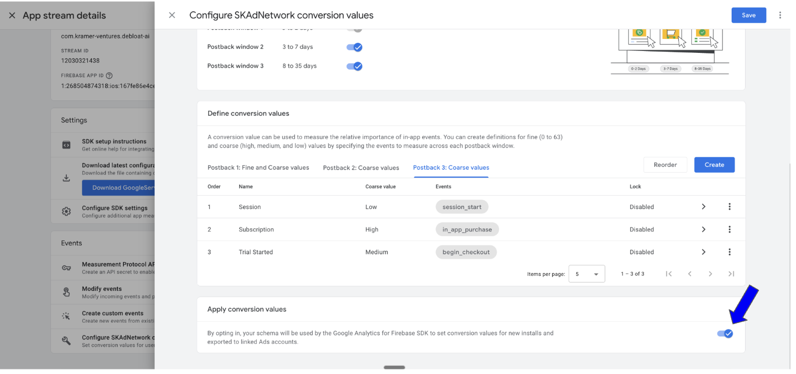Open Modify events
Image resolution: width=796 pixels, height=374 pixels.
(102, 292)
